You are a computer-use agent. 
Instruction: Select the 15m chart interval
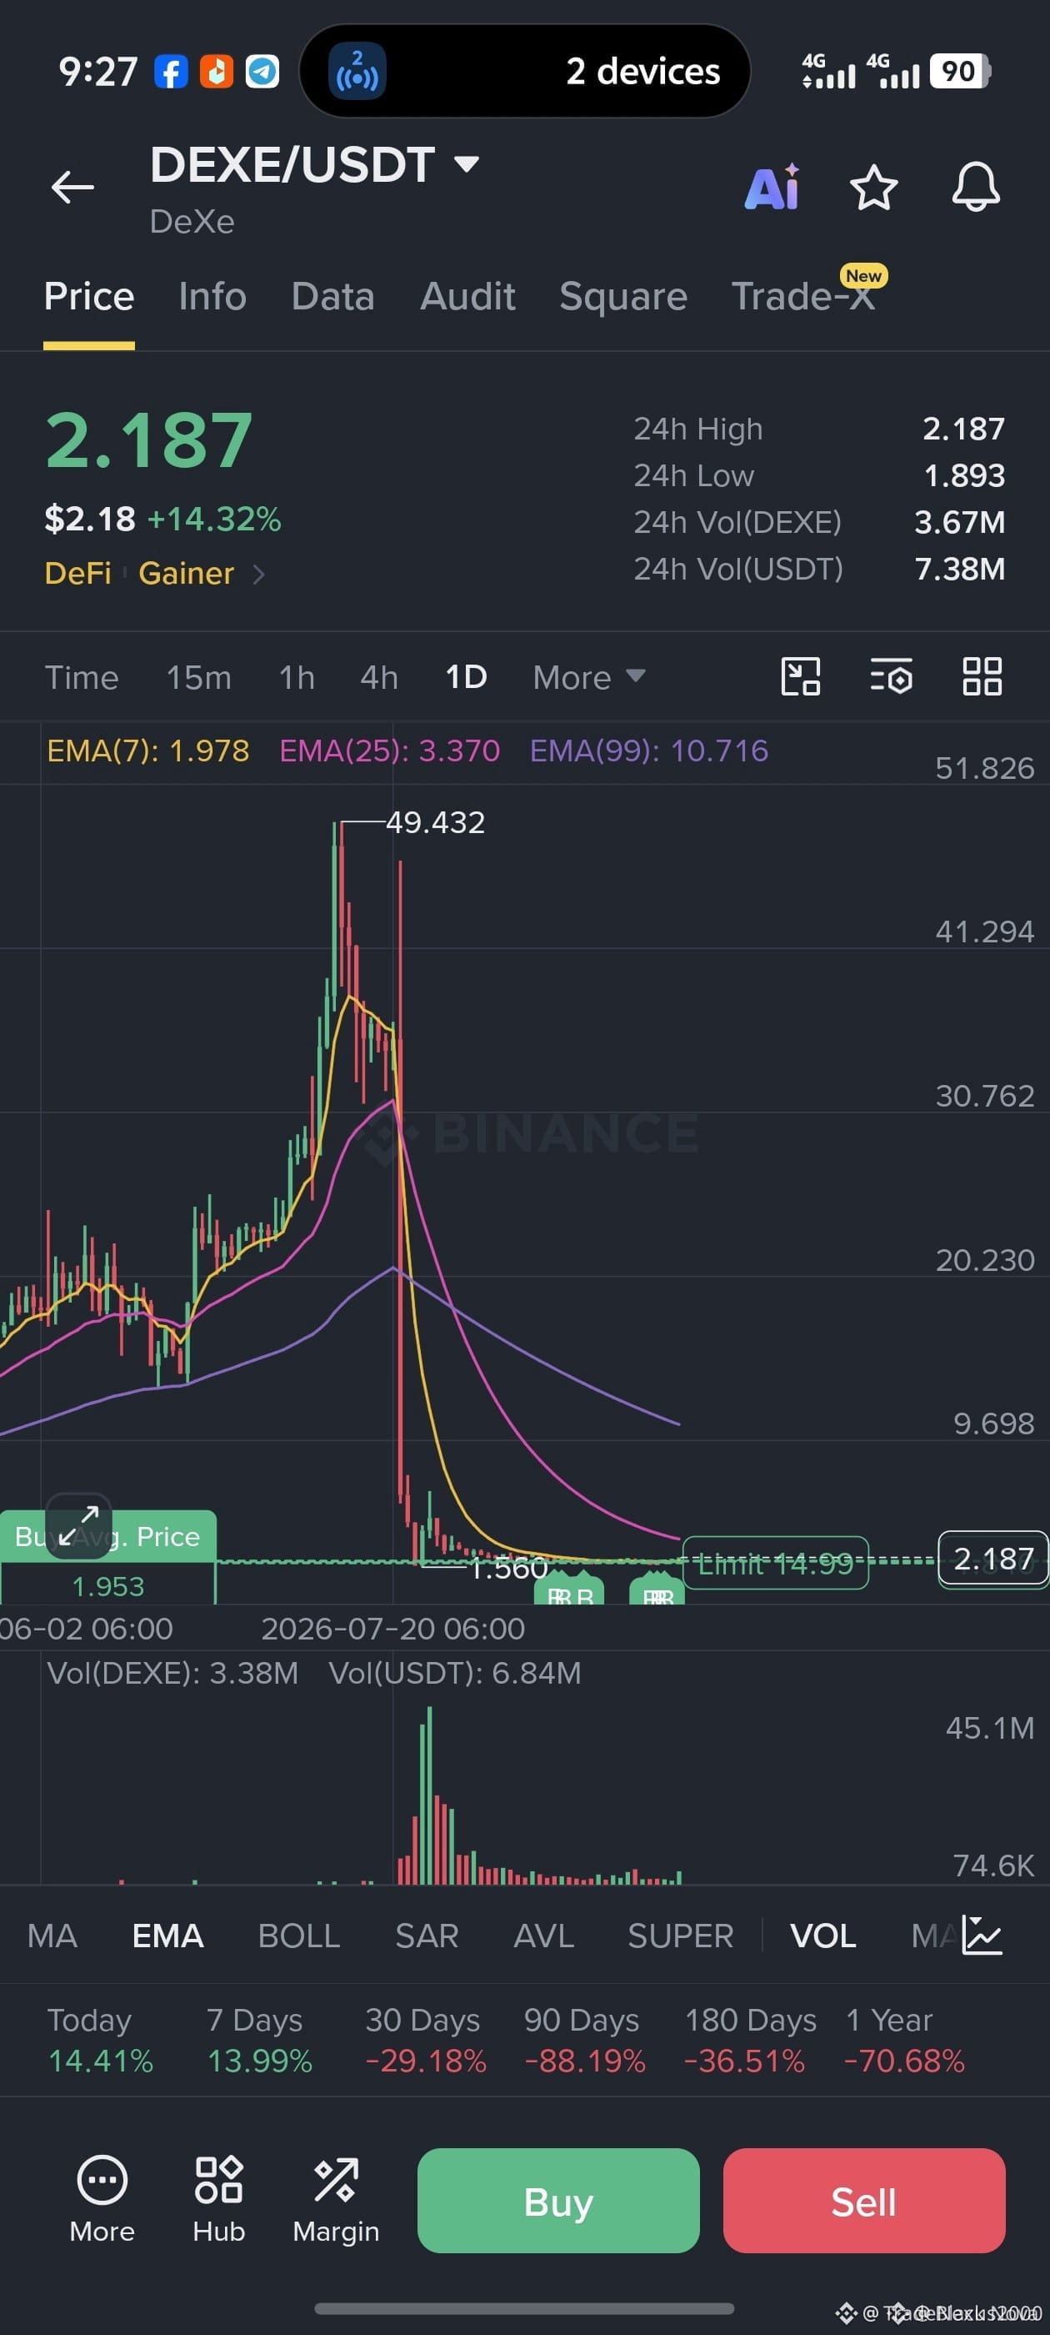[198, 677]
